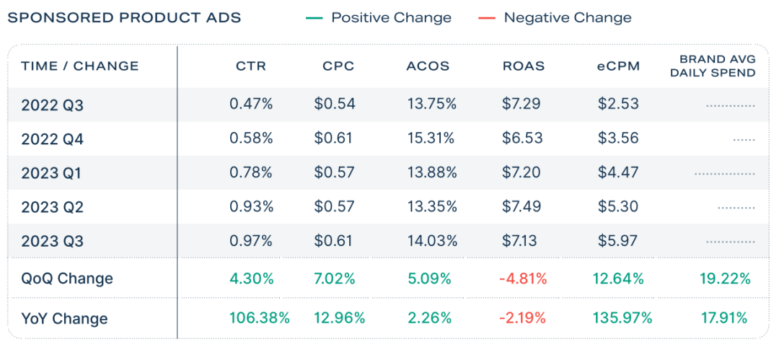Click the Time / Change header cell
779x347 pixels.
point(80,66)
